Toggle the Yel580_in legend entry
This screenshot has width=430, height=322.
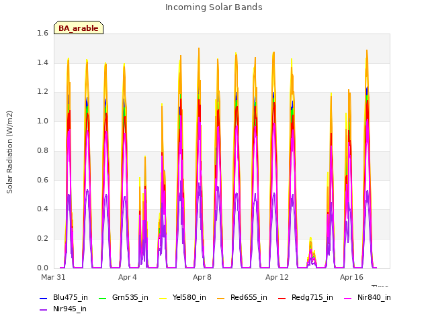(x=183, y=298)
